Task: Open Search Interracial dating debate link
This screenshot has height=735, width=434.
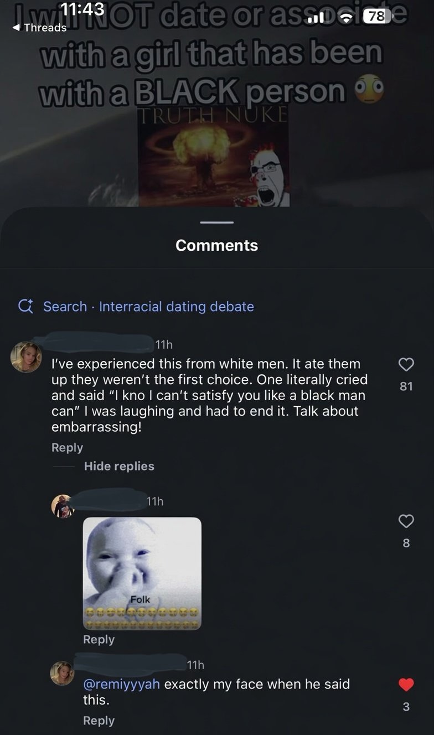Action: click(148, 306)
